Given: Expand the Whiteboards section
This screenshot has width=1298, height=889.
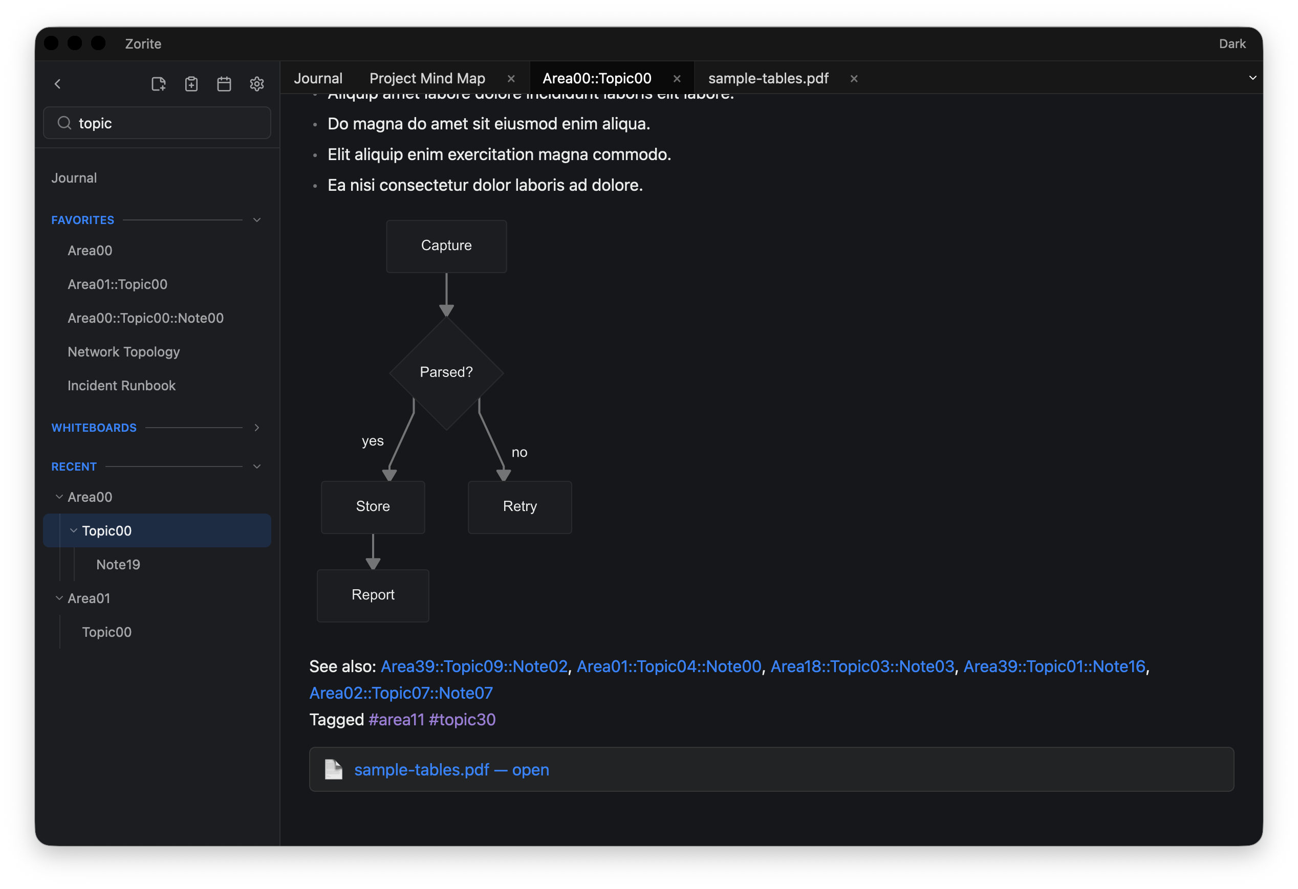Looking at the screenshot, I should pyautogui.click(x=257, y=428).
